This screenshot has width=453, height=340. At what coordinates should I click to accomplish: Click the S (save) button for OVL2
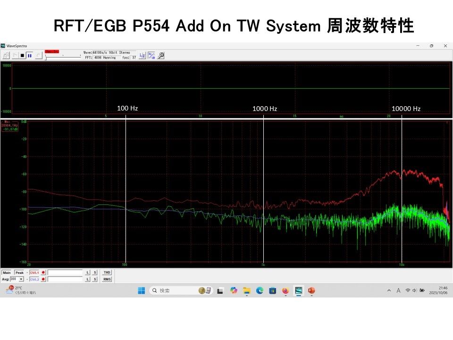tap(95, 279)
